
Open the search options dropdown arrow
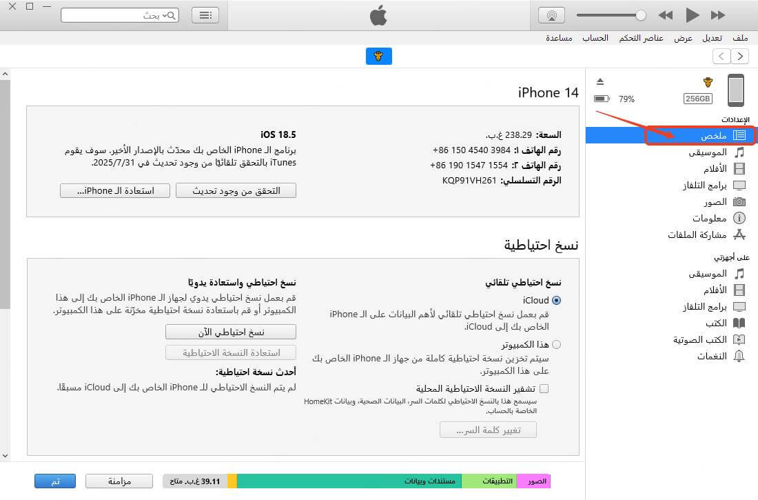coord(165,15)
